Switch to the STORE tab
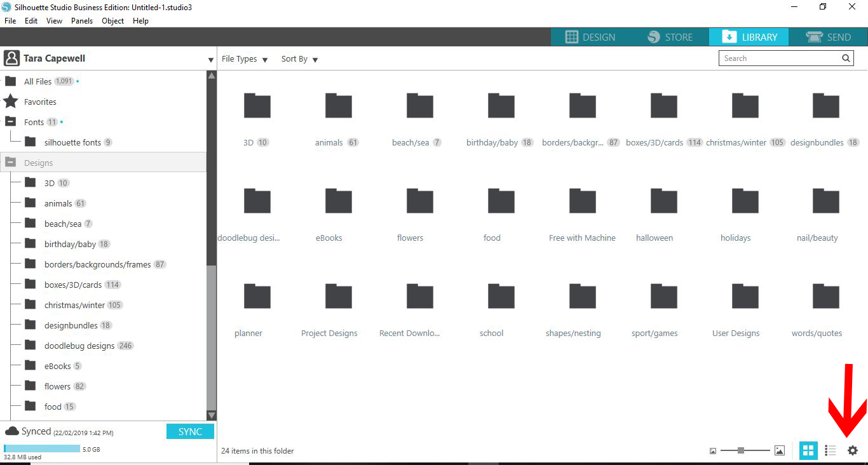Screen dimensions: 868x465 670,37
